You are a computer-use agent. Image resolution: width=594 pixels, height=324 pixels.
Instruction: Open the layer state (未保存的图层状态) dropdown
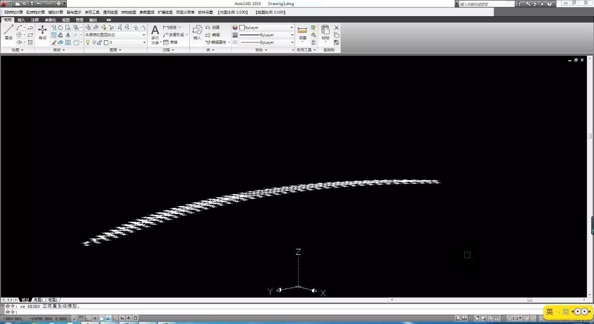pos(115,35)
